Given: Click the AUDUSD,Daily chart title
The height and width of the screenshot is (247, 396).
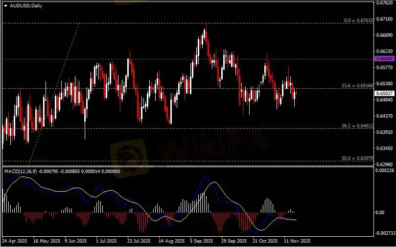Looking at the screenshot, I should coord(26,6).
